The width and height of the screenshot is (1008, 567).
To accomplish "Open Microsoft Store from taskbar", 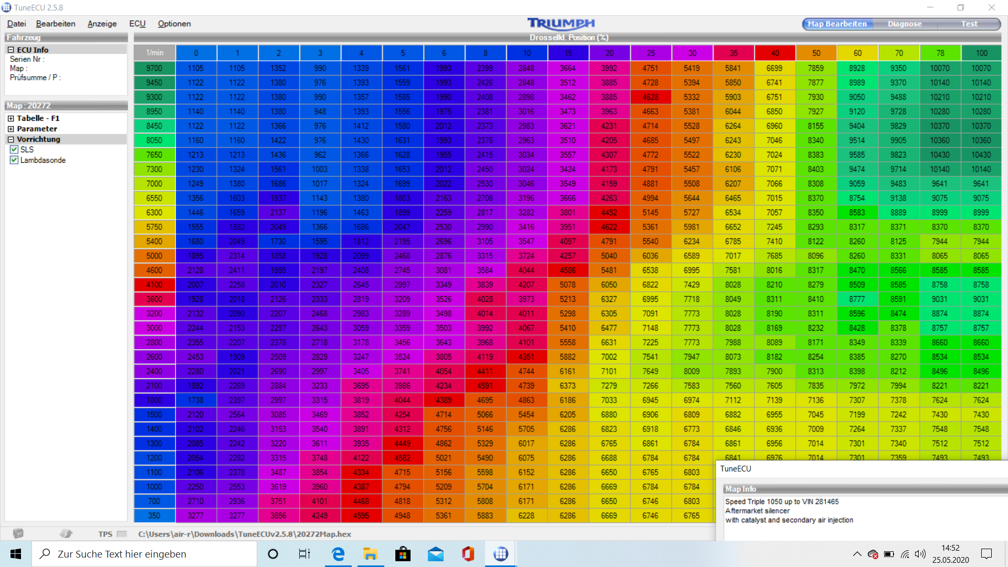I will pos(403,554).
